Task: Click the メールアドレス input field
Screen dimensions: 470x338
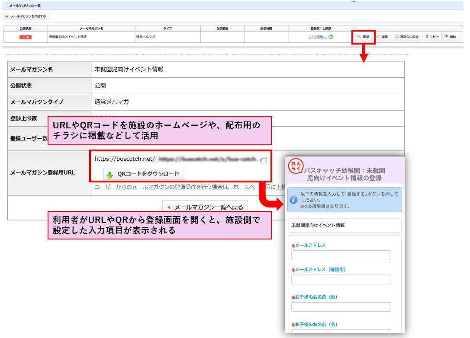Action: [341, 255]
